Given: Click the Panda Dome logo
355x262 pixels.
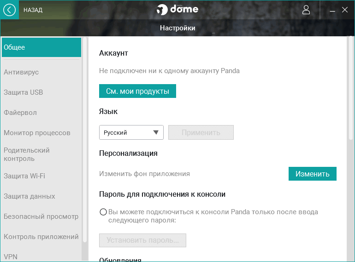Looking at the screenshot, I should point(177,10).
